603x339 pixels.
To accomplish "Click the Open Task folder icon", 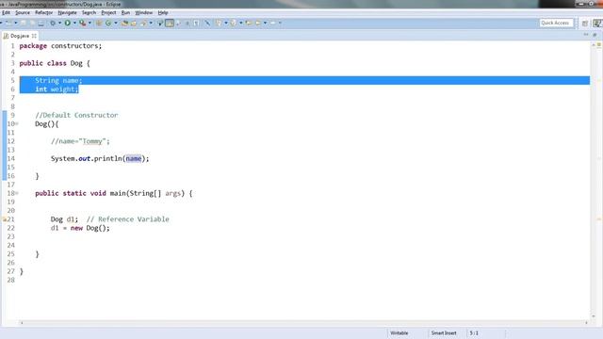I will [x=134, y=23].
